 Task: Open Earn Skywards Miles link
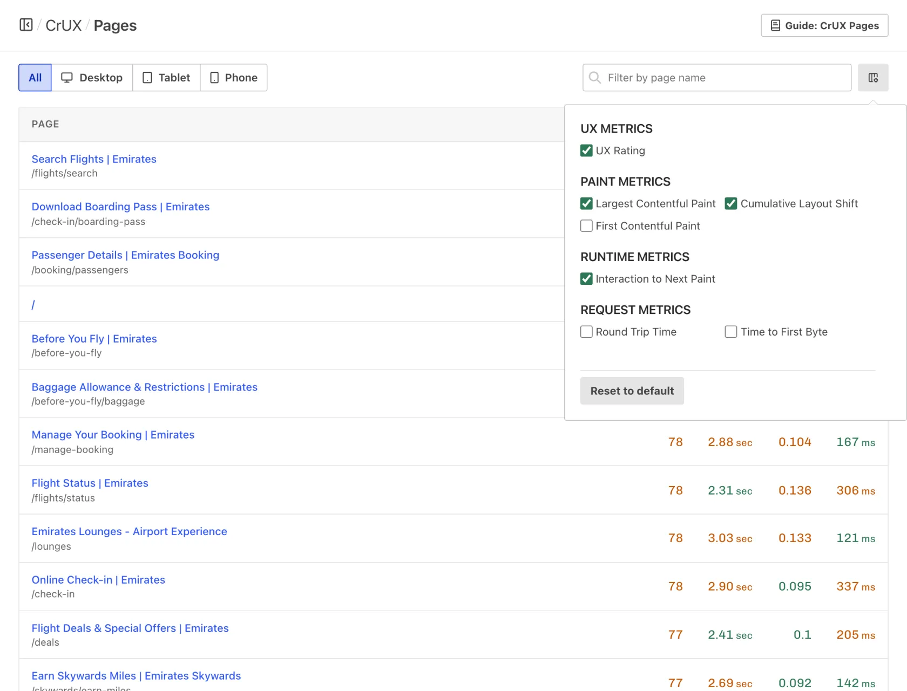tap(136, 676)
